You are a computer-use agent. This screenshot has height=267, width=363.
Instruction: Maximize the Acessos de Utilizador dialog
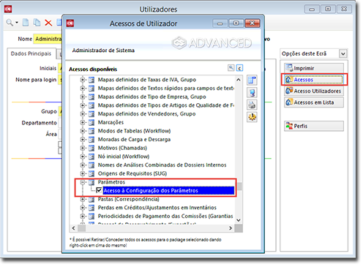[x=236, y=23]
